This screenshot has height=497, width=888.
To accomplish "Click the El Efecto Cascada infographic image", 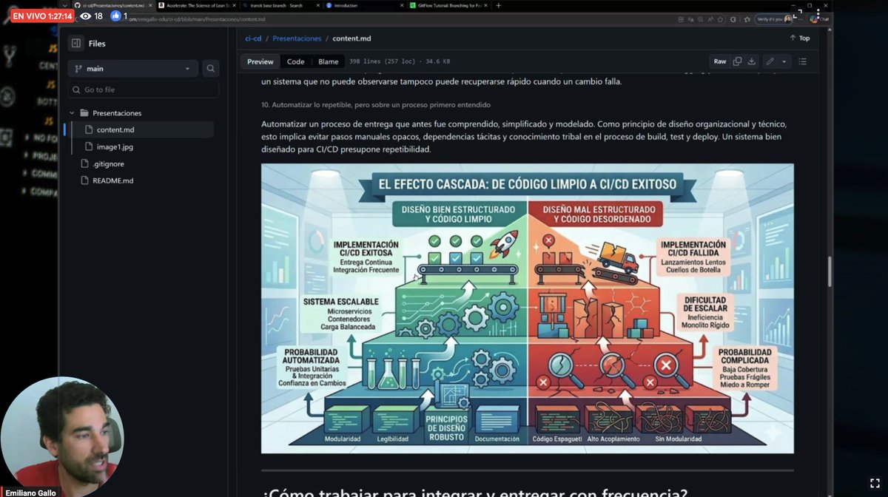I will 527,308.
